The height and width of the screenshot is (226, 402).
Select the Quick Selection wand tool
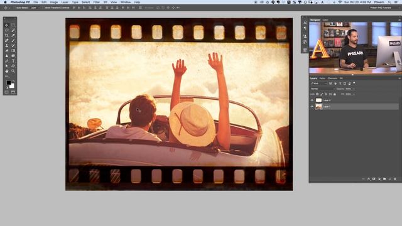[x=13, y=30]
